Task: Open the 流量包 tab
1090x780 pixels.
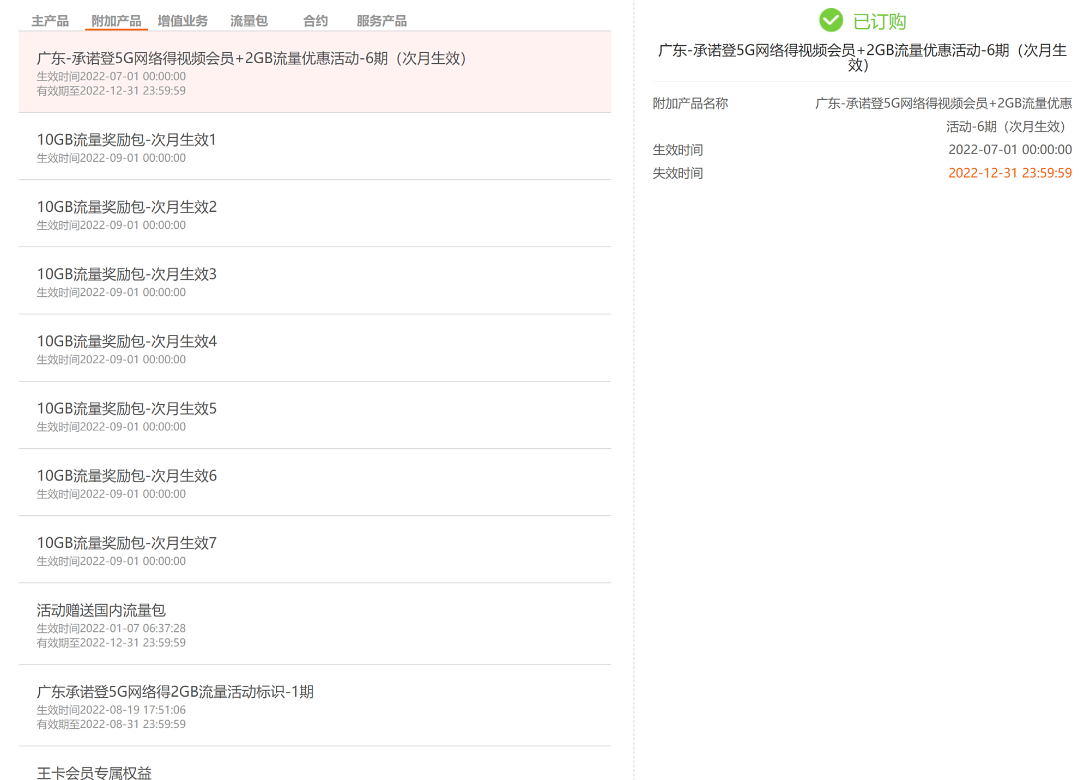Action: pos(249,20)
